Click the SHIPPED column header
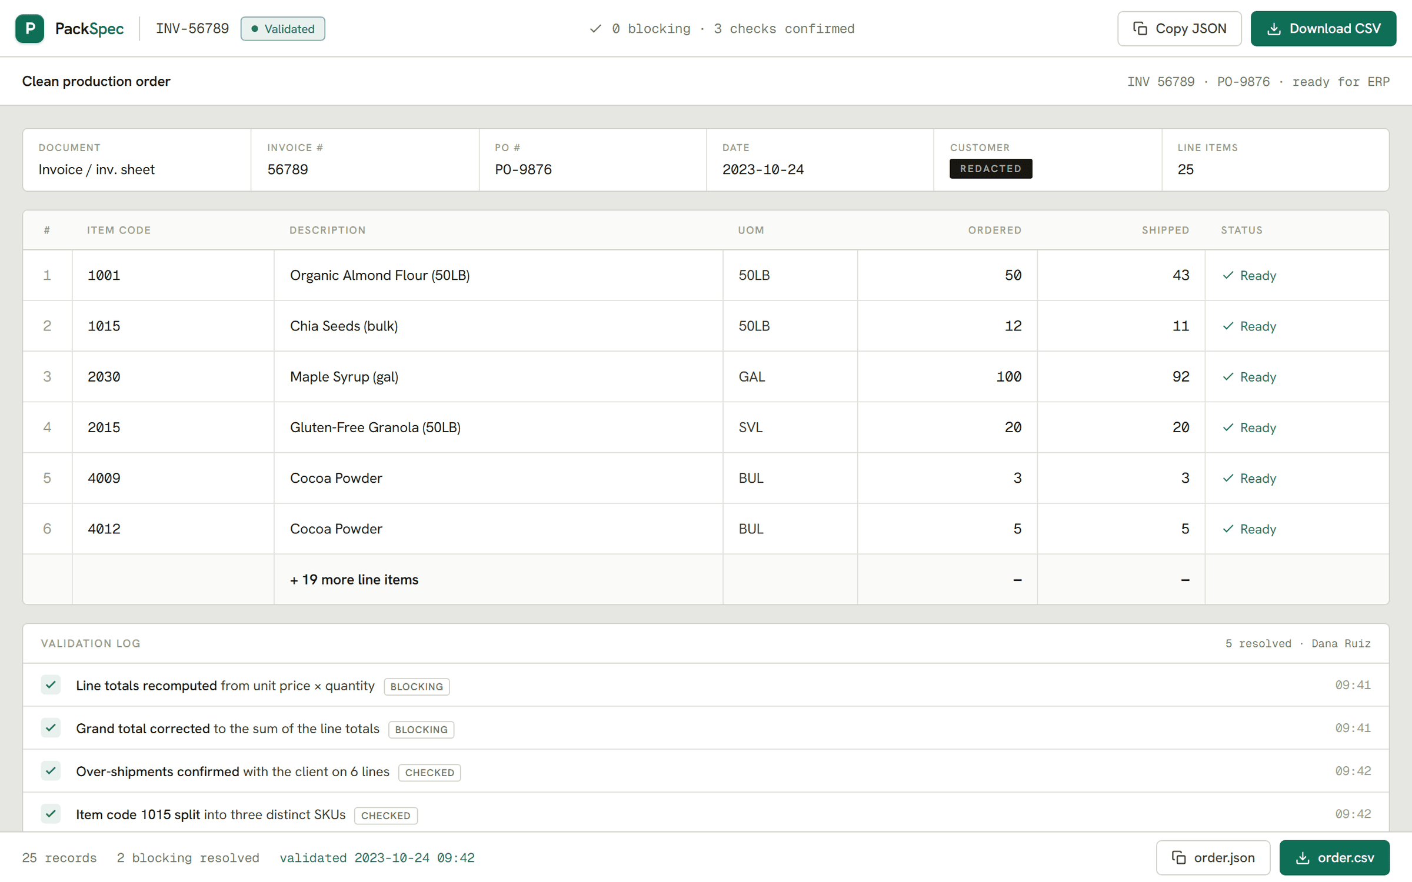The width and height of the screenshot is (1412, 882). coord(1165,230)
